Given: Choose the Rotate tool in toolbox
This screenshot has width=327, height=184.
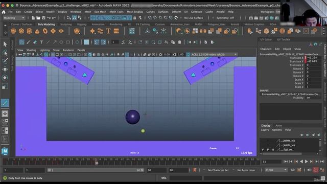Looking at the screenshot, I should tap(5, 78).
